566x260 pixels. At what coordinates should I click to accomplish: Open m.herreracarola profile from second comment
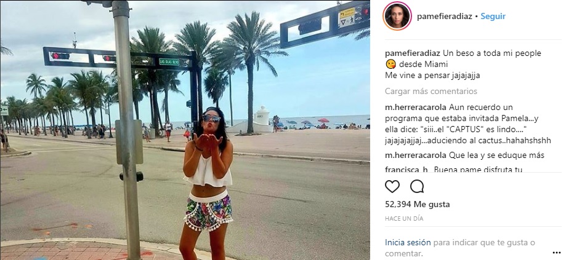[416, 156]
